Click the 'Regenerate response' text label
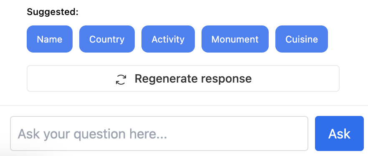This screenshot has height=156, width=368. tap(193, 78)
